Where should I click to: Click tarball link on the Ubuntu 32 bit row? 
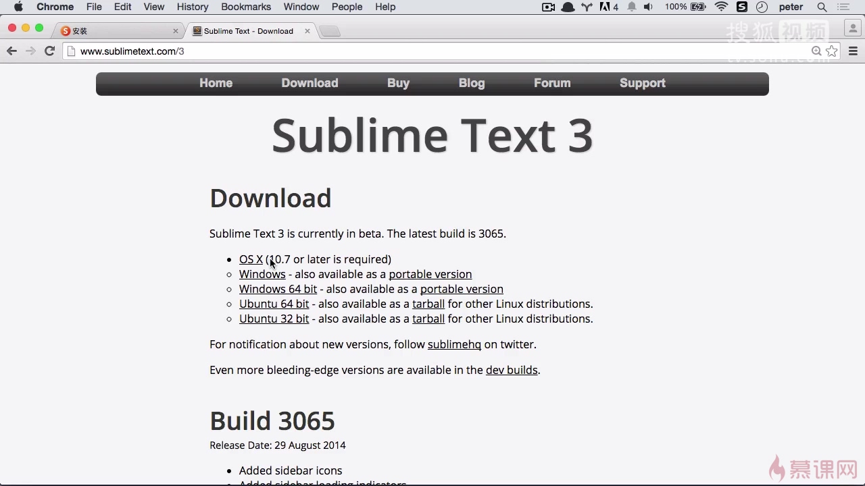[x=428, y=319]
